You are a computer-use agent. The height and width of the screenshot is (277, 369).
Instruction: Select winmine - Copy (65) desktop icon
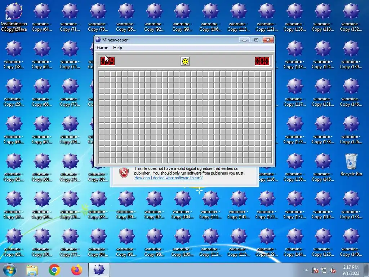click(42, 55)
